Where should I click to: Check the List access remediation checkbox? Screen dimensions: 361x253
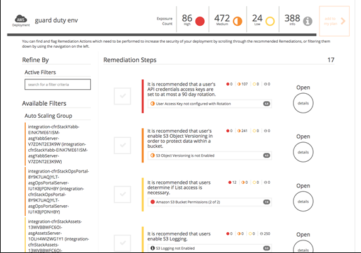(x=122, y=194)
